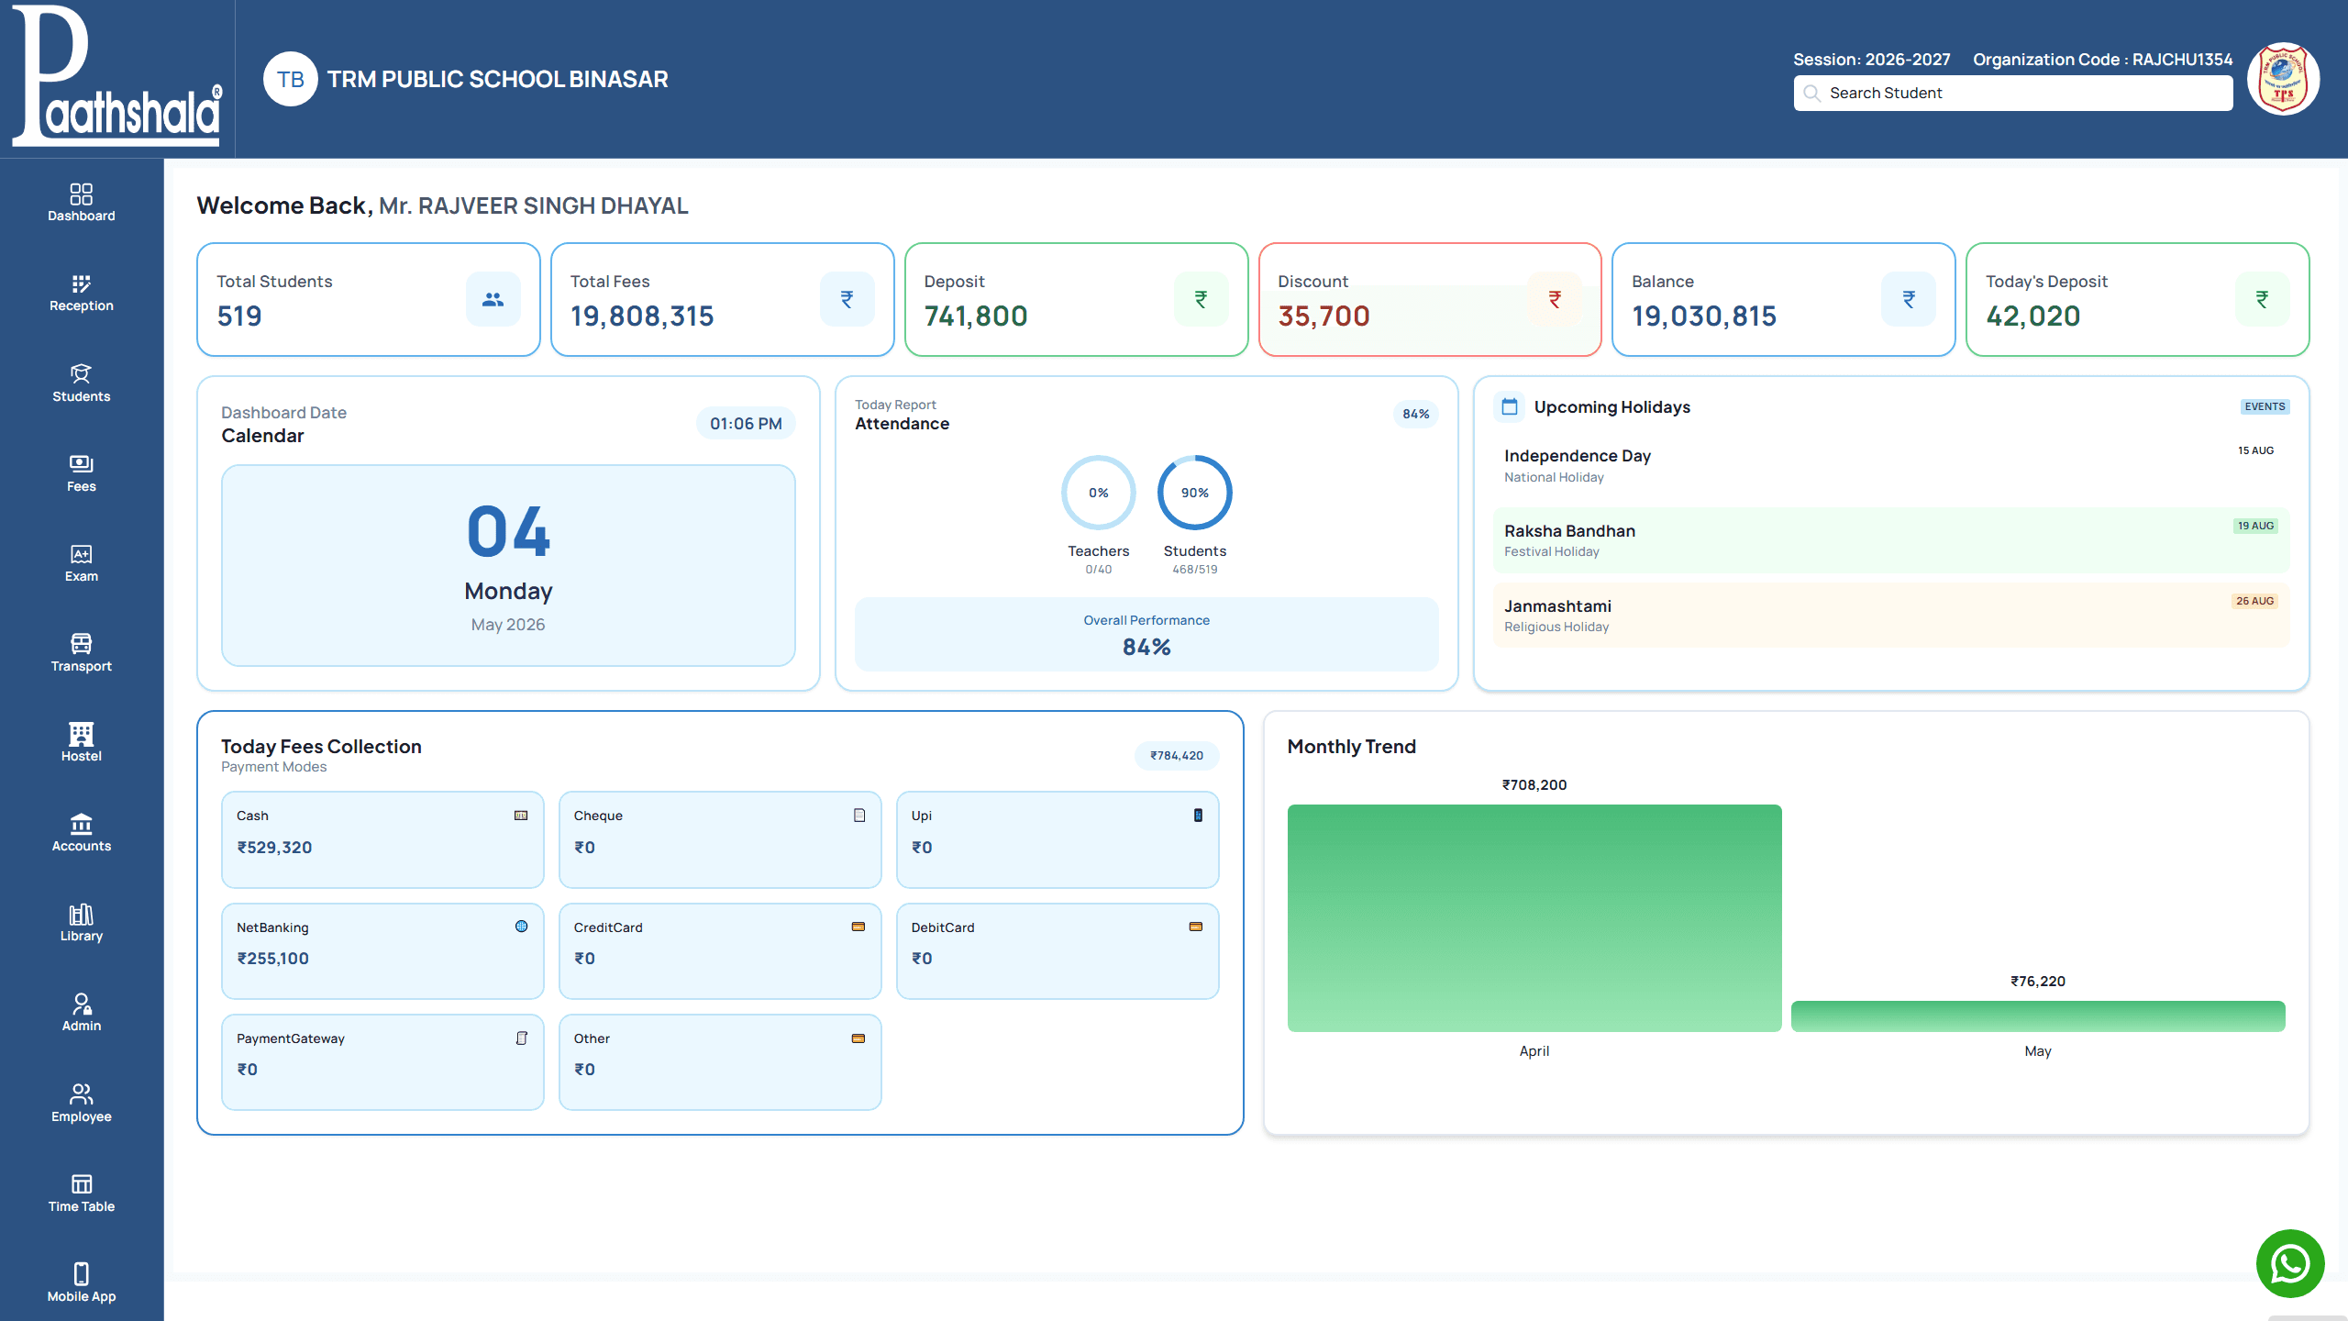Click the EVENTS badge in Upcoming Holidays
This screenshot has height=1321, width=2348.
click(x=2265, y=406)
